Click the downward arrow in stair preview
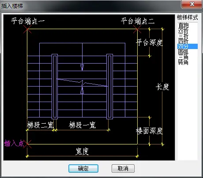 coord(82,68)
